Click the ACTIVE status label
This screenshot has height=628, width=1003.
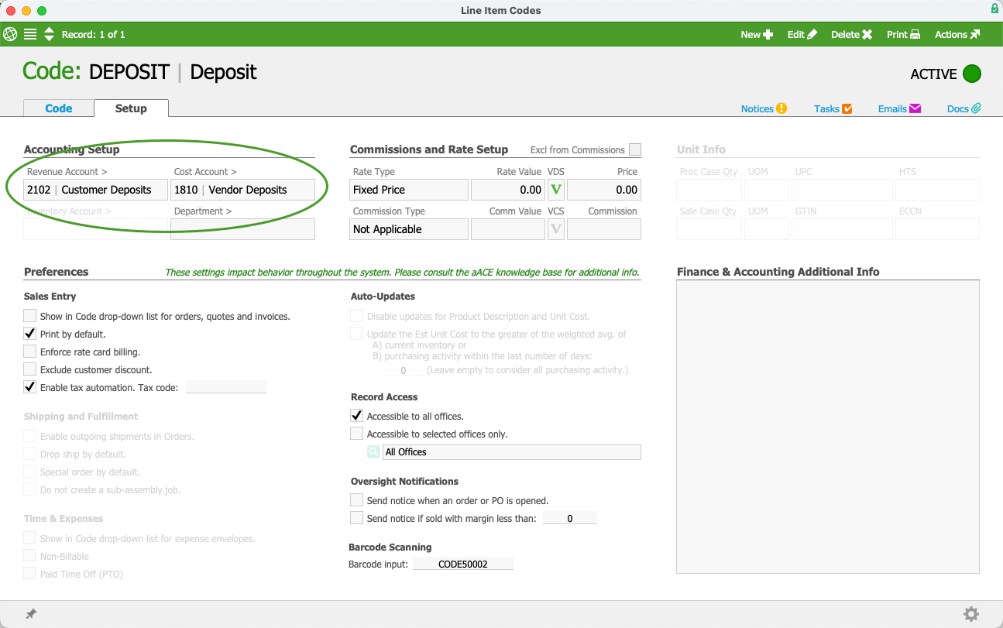(933, 74)
